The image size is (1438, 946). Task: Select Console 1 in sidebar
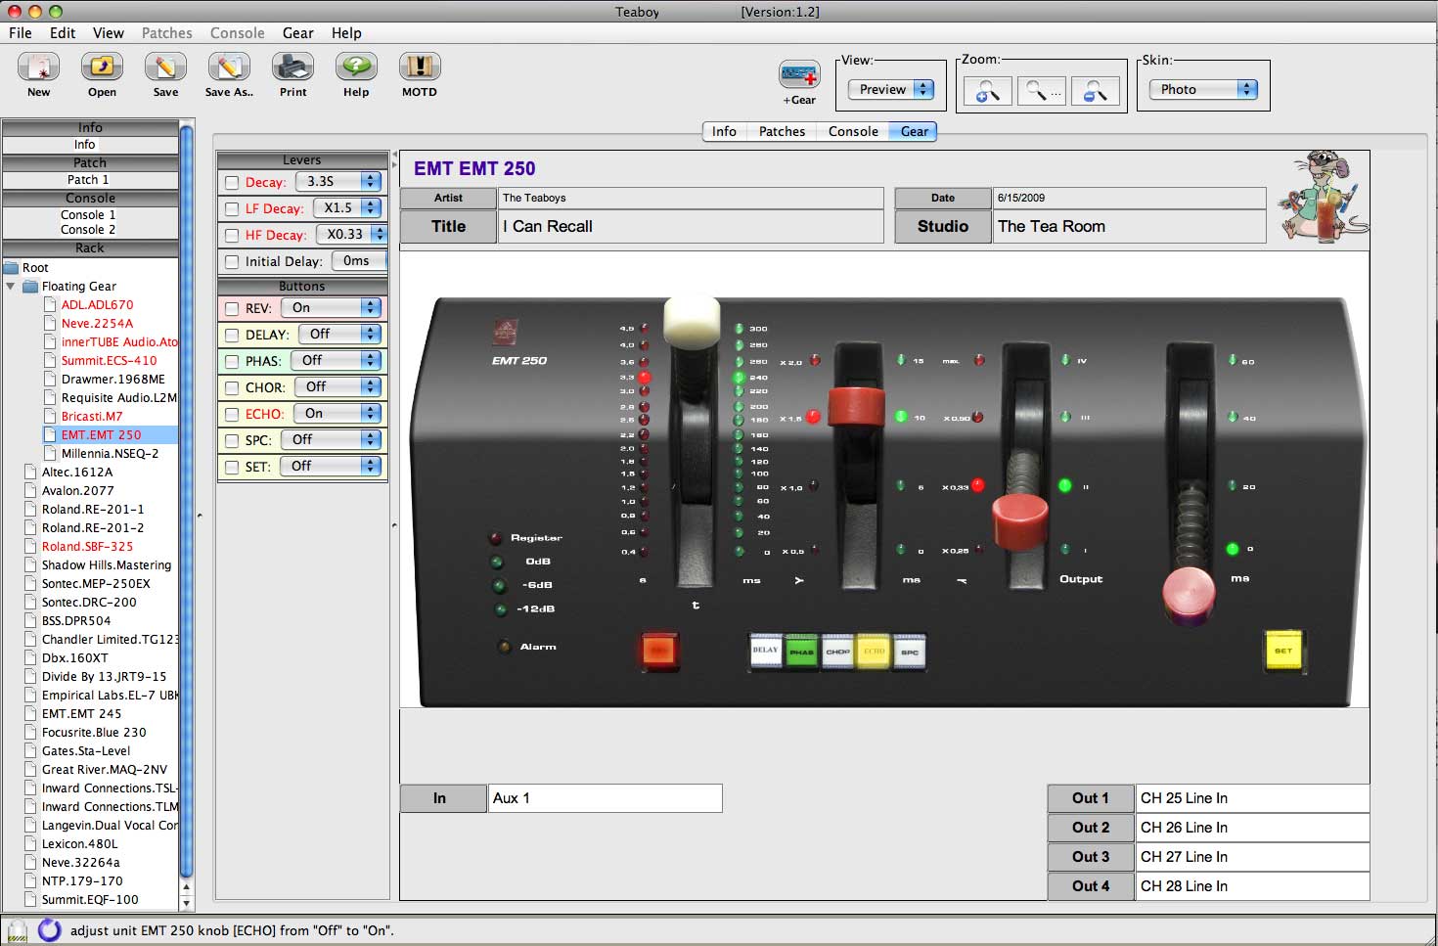[88, 215]
